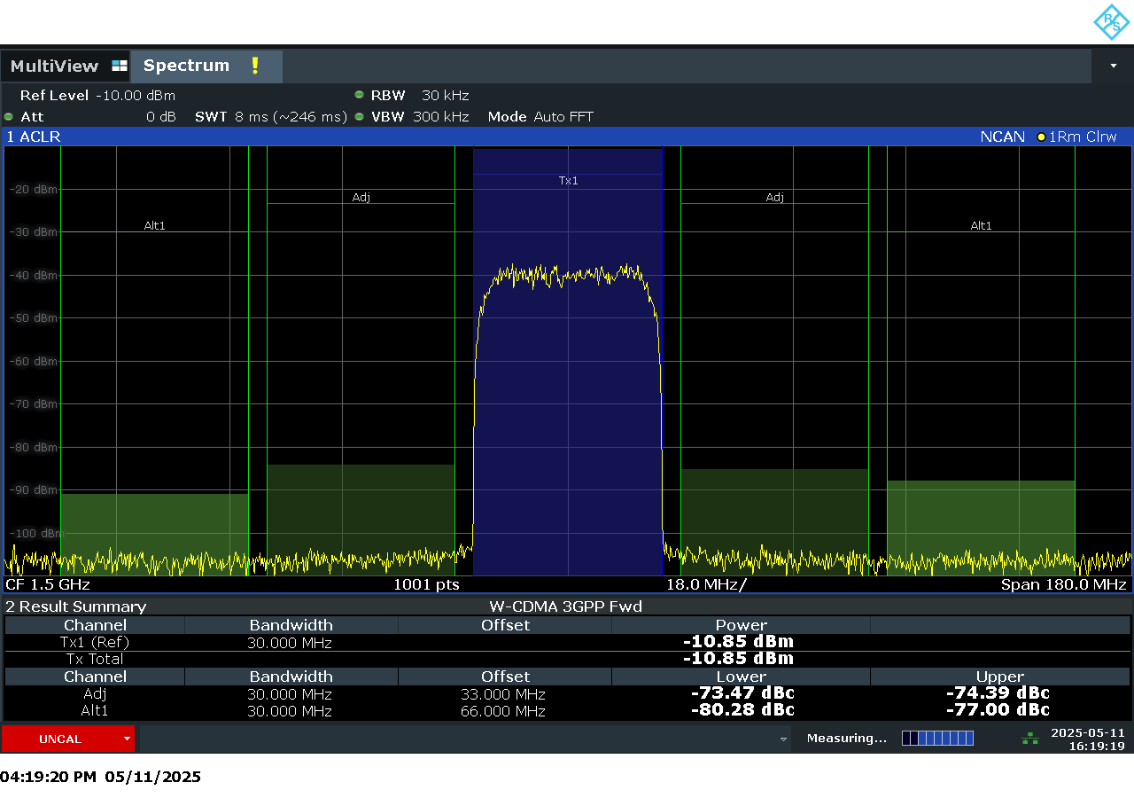This screenshot has height=798, width=1134.
Task: Click the yellow 1Rm Clrw trace indicator
Action: pos(1076,137)
